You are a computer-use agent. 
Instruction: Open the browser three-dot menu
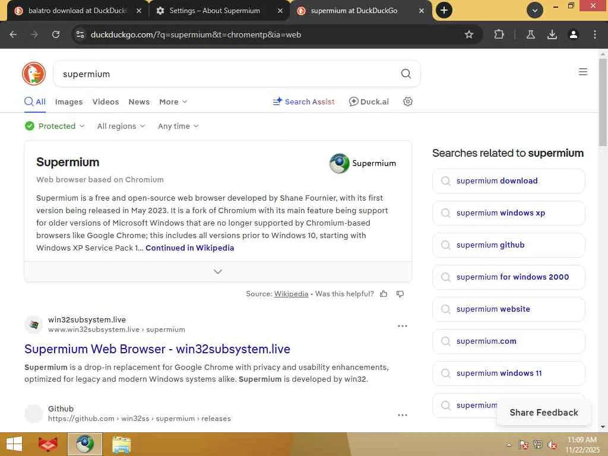(594, 34)
